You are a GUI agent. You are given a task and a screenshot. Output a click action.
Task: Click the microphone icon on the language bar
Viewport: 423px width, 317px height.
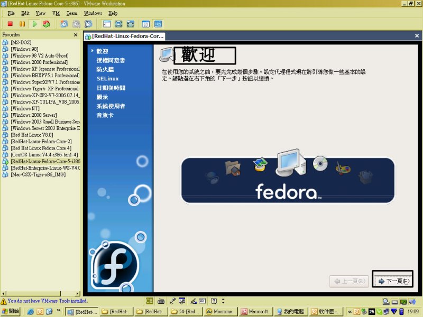[x=173, y=301]
